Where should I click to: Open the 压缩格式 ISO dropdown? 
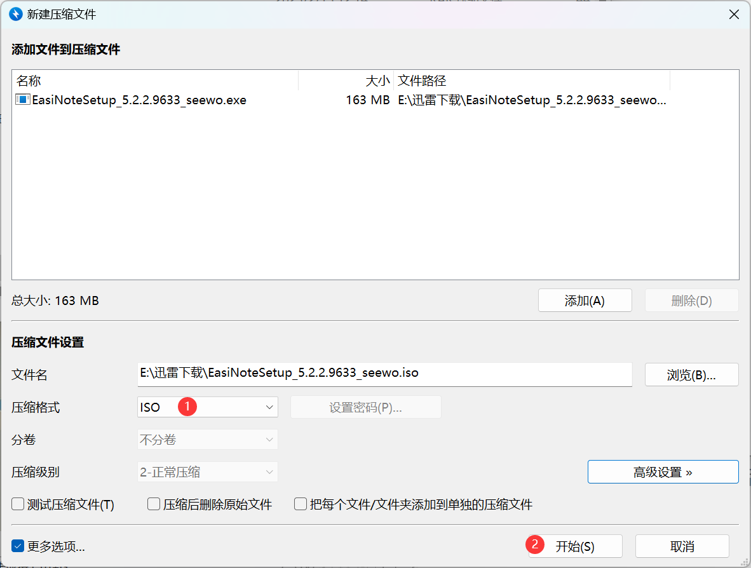pos(208,407)
